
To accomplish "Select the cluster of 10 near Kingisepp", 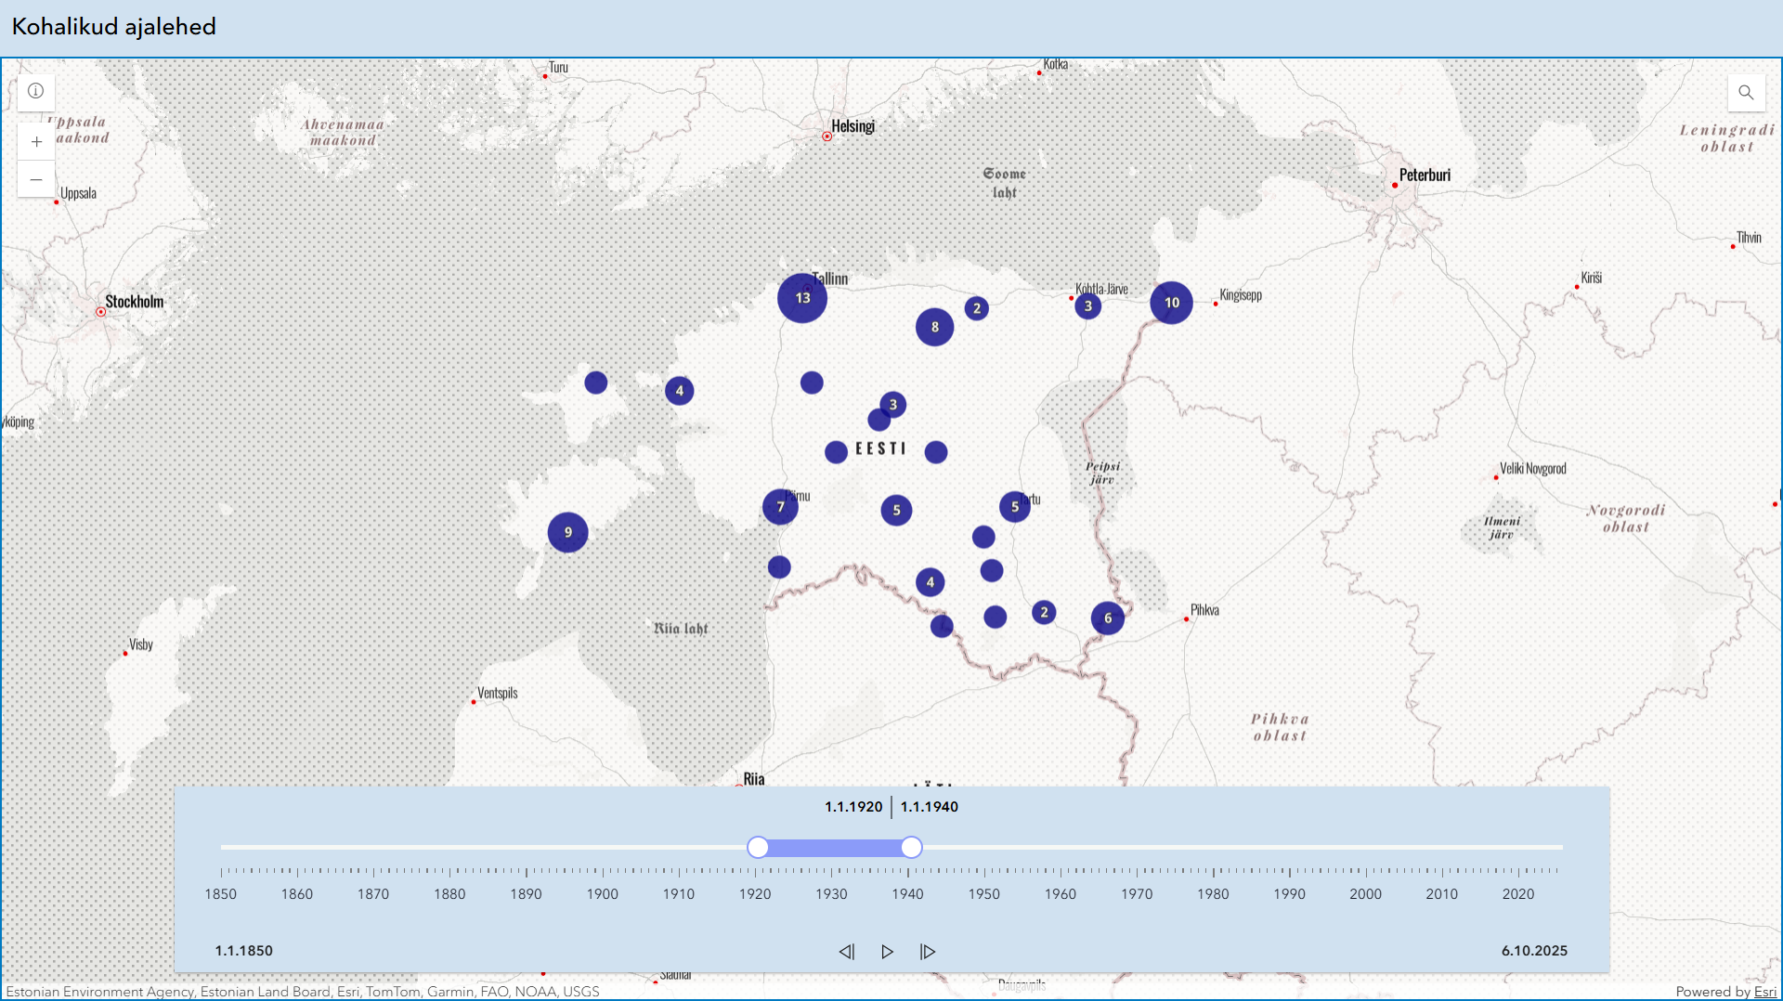I will click(1171, 303).
